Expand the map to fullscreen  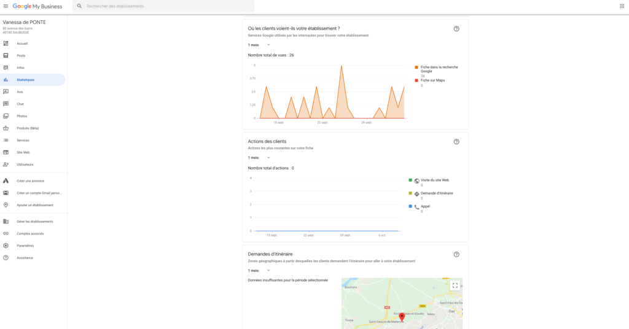pos(455,285)
